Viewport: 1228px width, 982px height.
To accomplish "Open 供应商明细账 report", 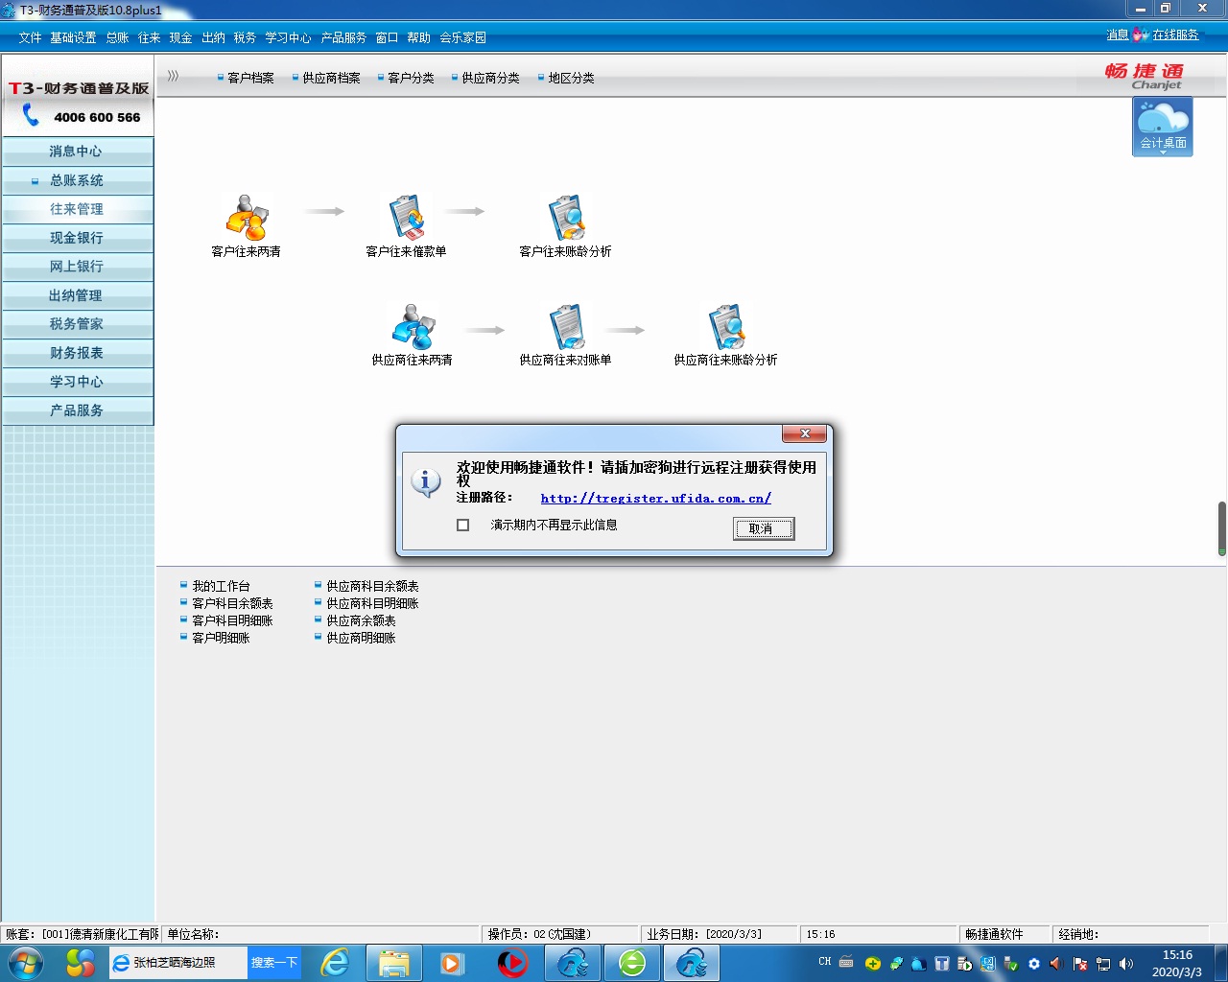I will pos(361,638).
